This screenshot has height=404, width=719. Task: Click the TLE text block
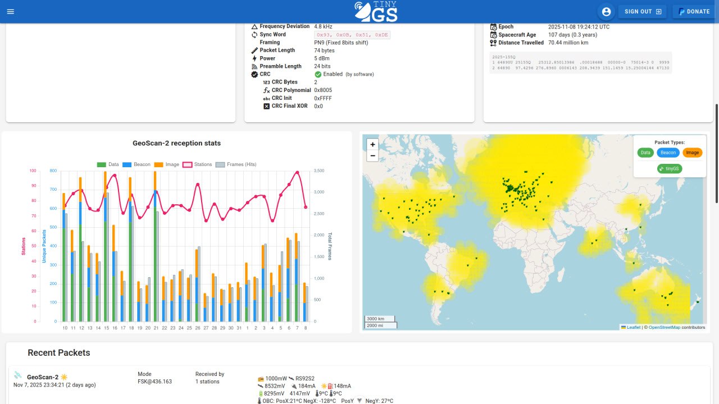580,63
